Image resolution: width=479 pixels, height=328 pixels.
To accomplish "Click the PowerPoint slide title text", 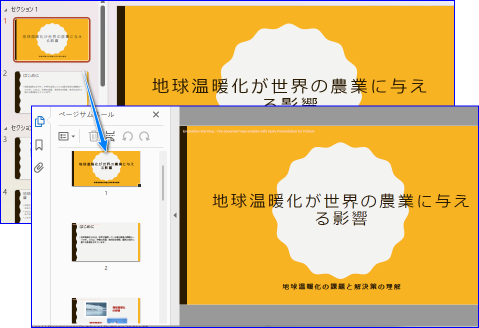I will tap(289, 90).
